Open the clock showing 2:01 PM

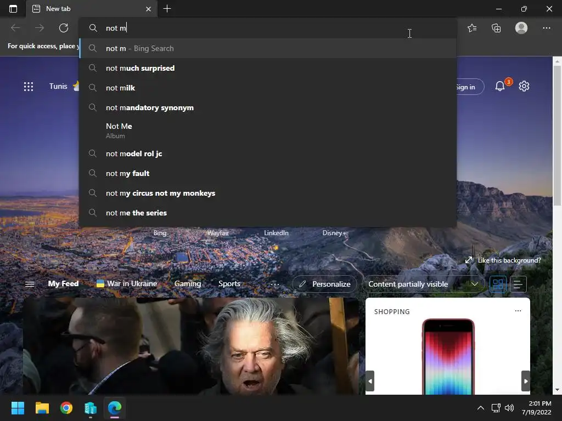click(537, 408)
